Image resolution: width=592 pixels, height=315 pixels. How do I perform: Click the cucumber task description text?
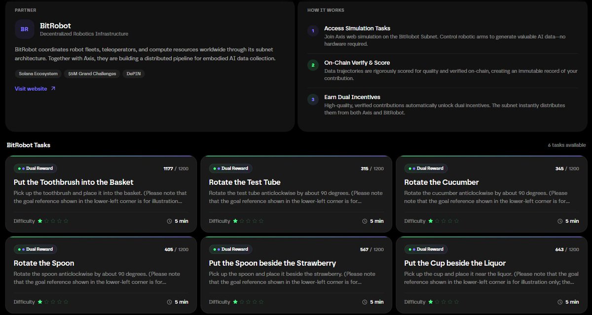(x=486, y=197)
